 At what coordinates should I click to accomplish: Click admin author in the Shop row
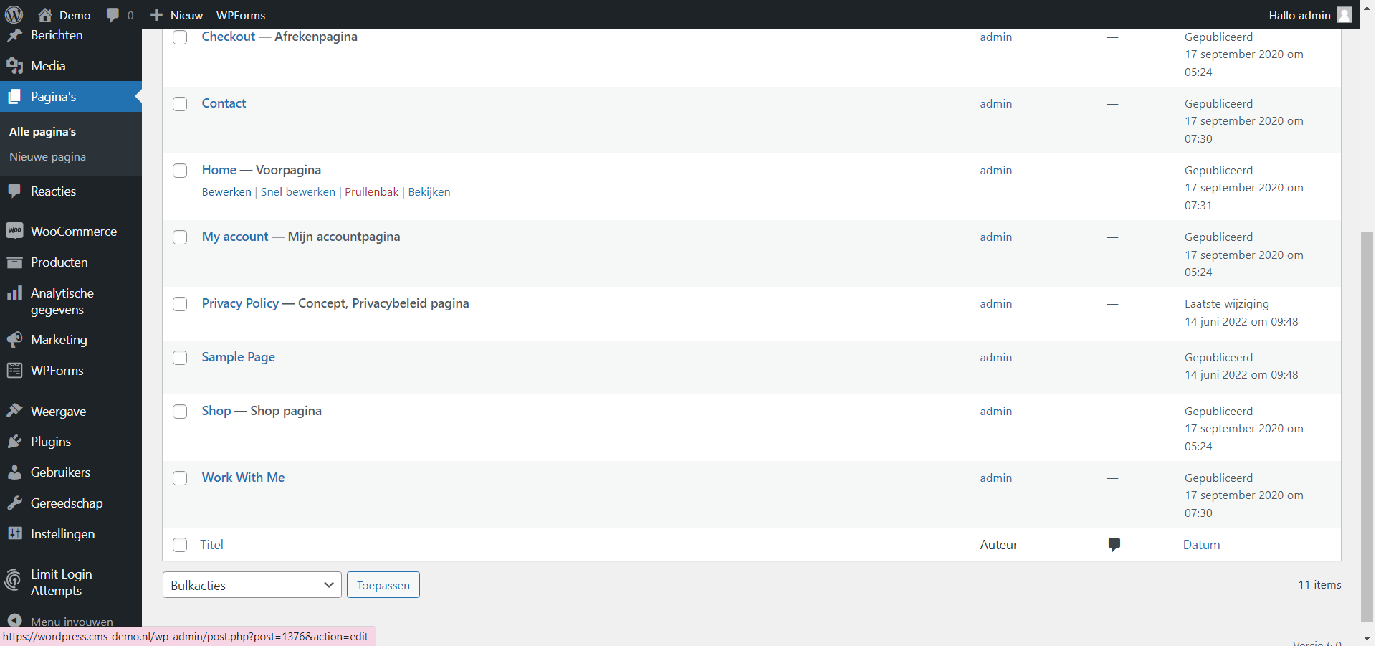(x=996, y=412)
